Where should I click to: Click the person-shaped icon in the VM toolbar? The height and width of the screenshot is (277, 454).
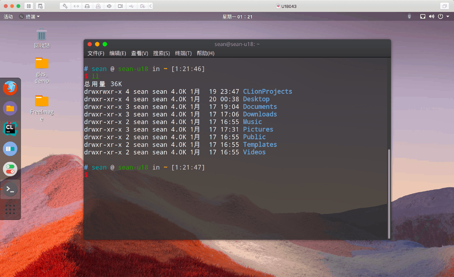[98, 6]
